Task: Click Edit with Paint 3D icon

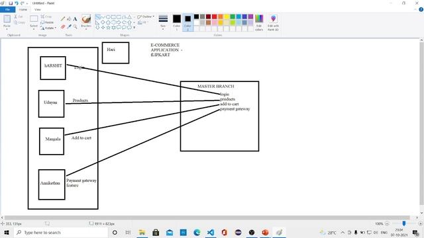Action: click(x=273, y=19)
